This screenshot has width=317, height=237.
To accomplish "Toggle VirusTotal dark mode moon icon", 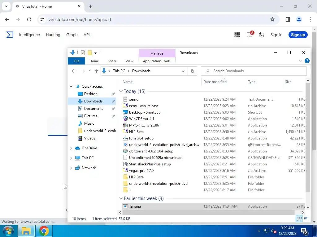I will click(261, 35).
